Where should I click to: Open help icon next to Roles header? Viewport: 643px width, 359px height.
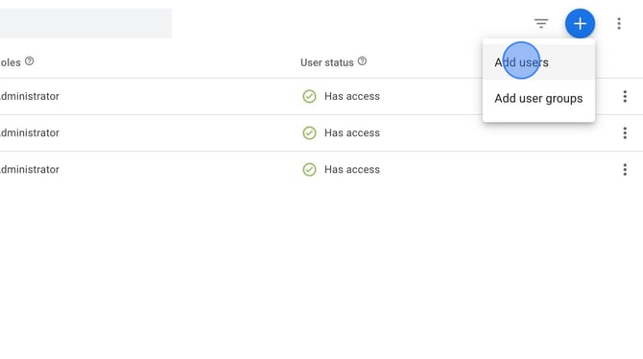[29, 61]
